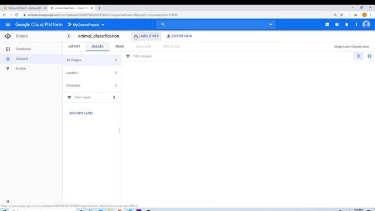375x211 pixels.
Task: Select the Labeled images row
Action: [91, 73]
